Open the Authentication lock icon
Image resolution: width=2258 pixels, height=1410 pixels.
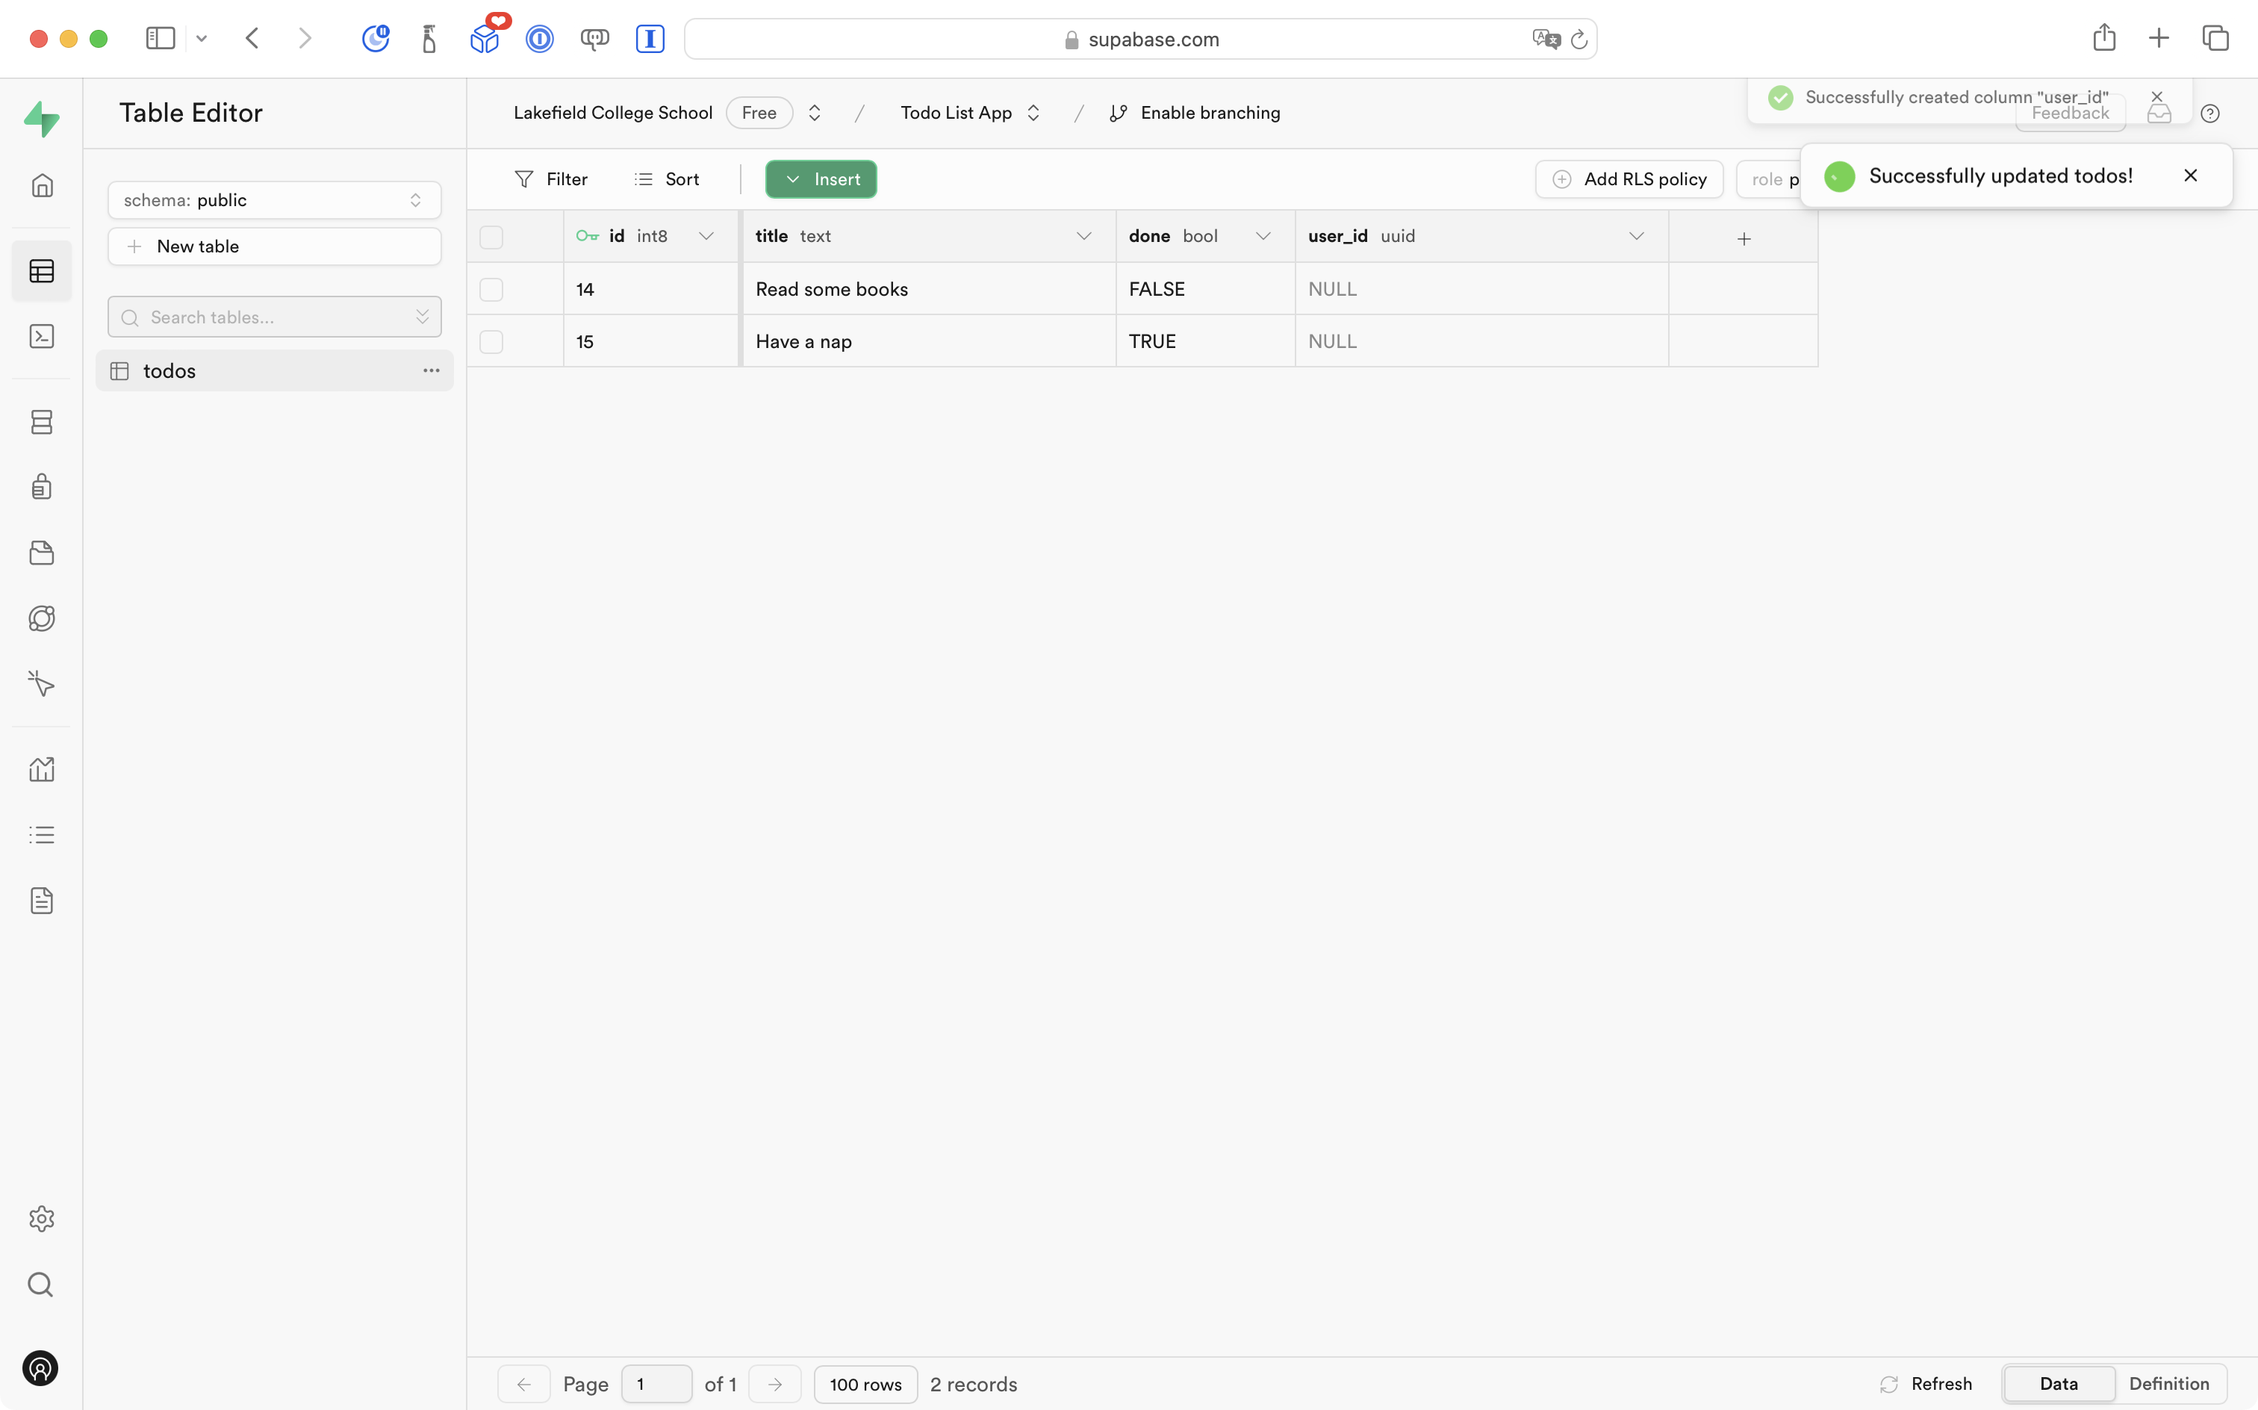[42, 487]
